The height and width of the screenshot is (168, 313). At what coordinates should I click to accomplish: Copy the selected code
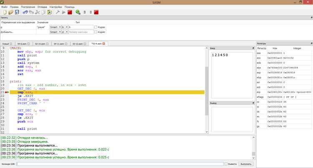(x=43, y=12)
